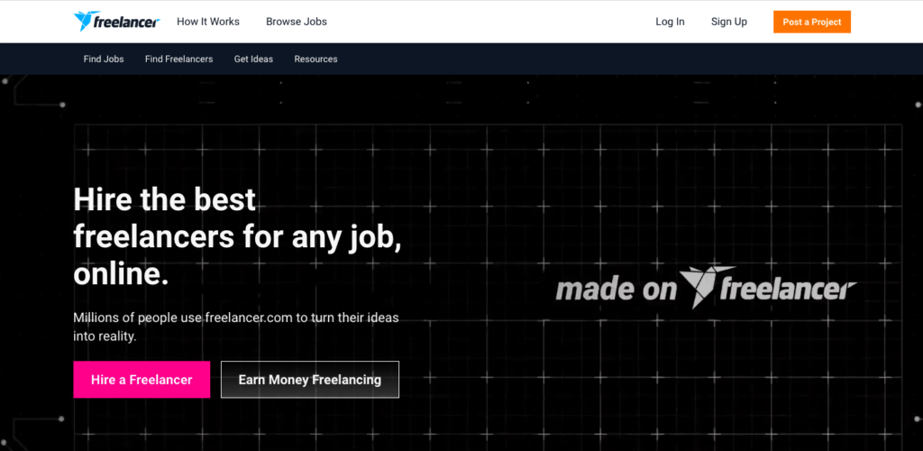The height and width of the screenshot is (451, 923).
Task: Open the Get Ideas menu
Action: [x=253, y=59]
